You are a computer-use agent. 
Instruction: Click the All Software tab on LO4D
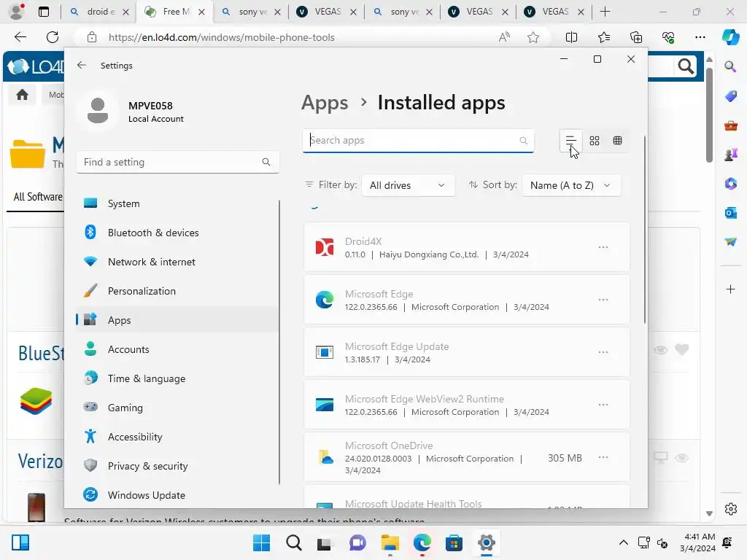38,197
